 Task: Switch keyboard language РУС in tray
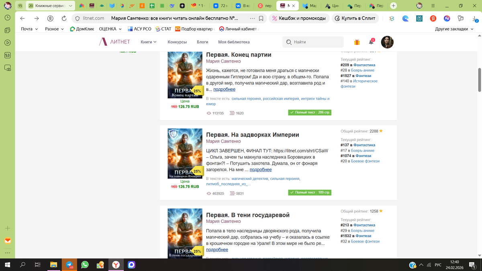coord(438,265)
